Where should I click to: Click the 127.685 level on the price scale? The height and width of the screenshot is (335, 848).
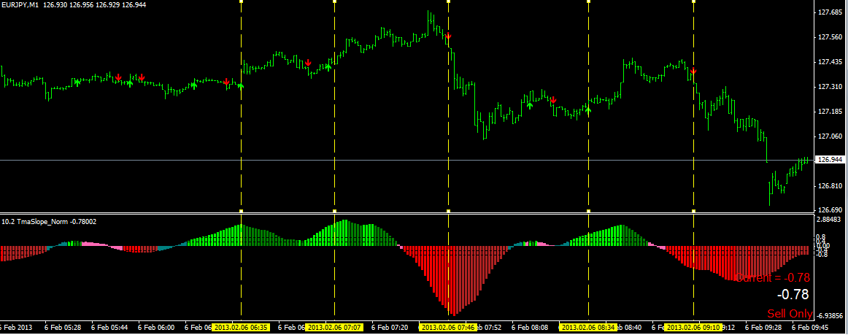coord(830,12)
